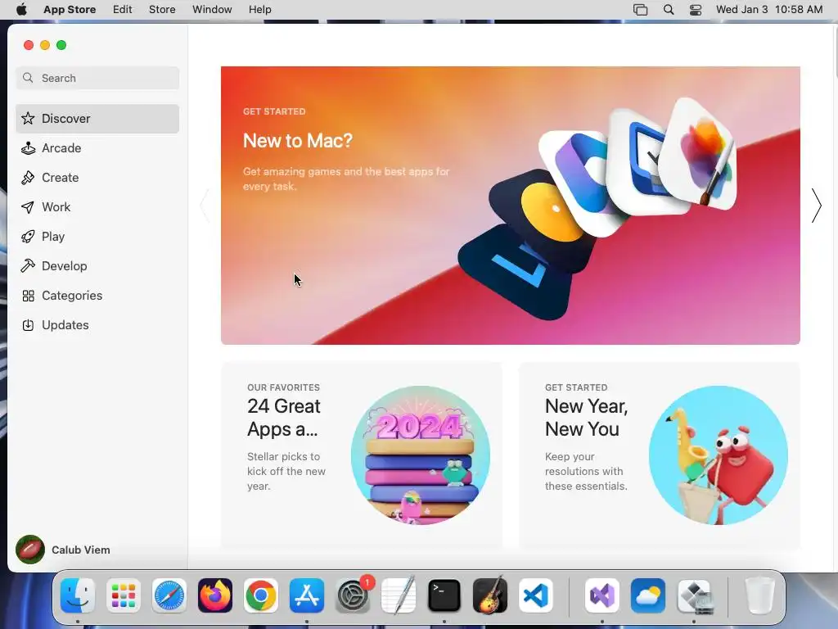Click the Categories label in sidebar
This screenshot has width=838, height=629.
tap(72, 295)
